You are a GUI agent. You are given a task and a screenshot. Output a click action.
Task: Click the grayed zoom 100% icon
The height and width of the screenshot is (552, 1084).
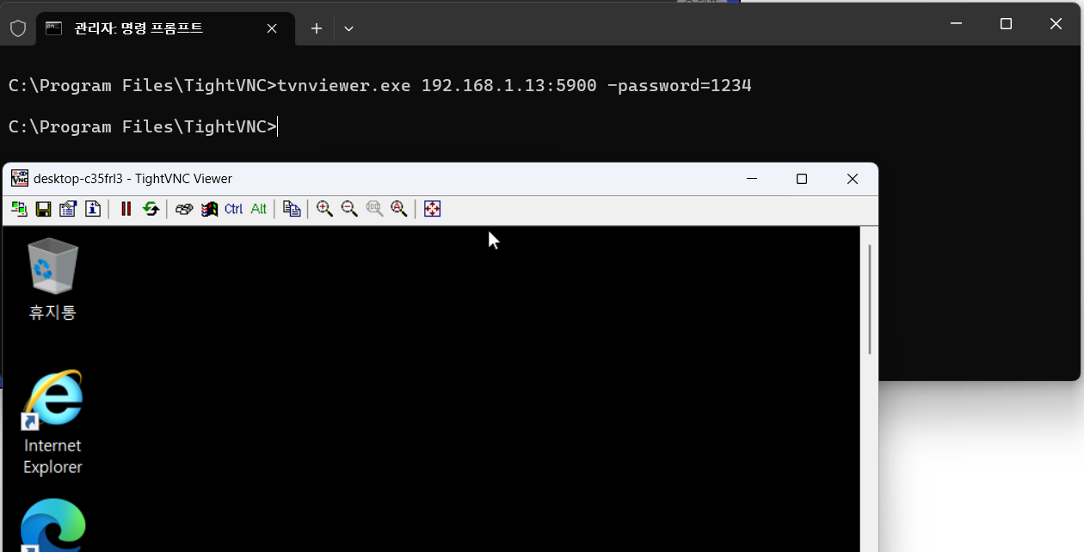click(374, 209)
